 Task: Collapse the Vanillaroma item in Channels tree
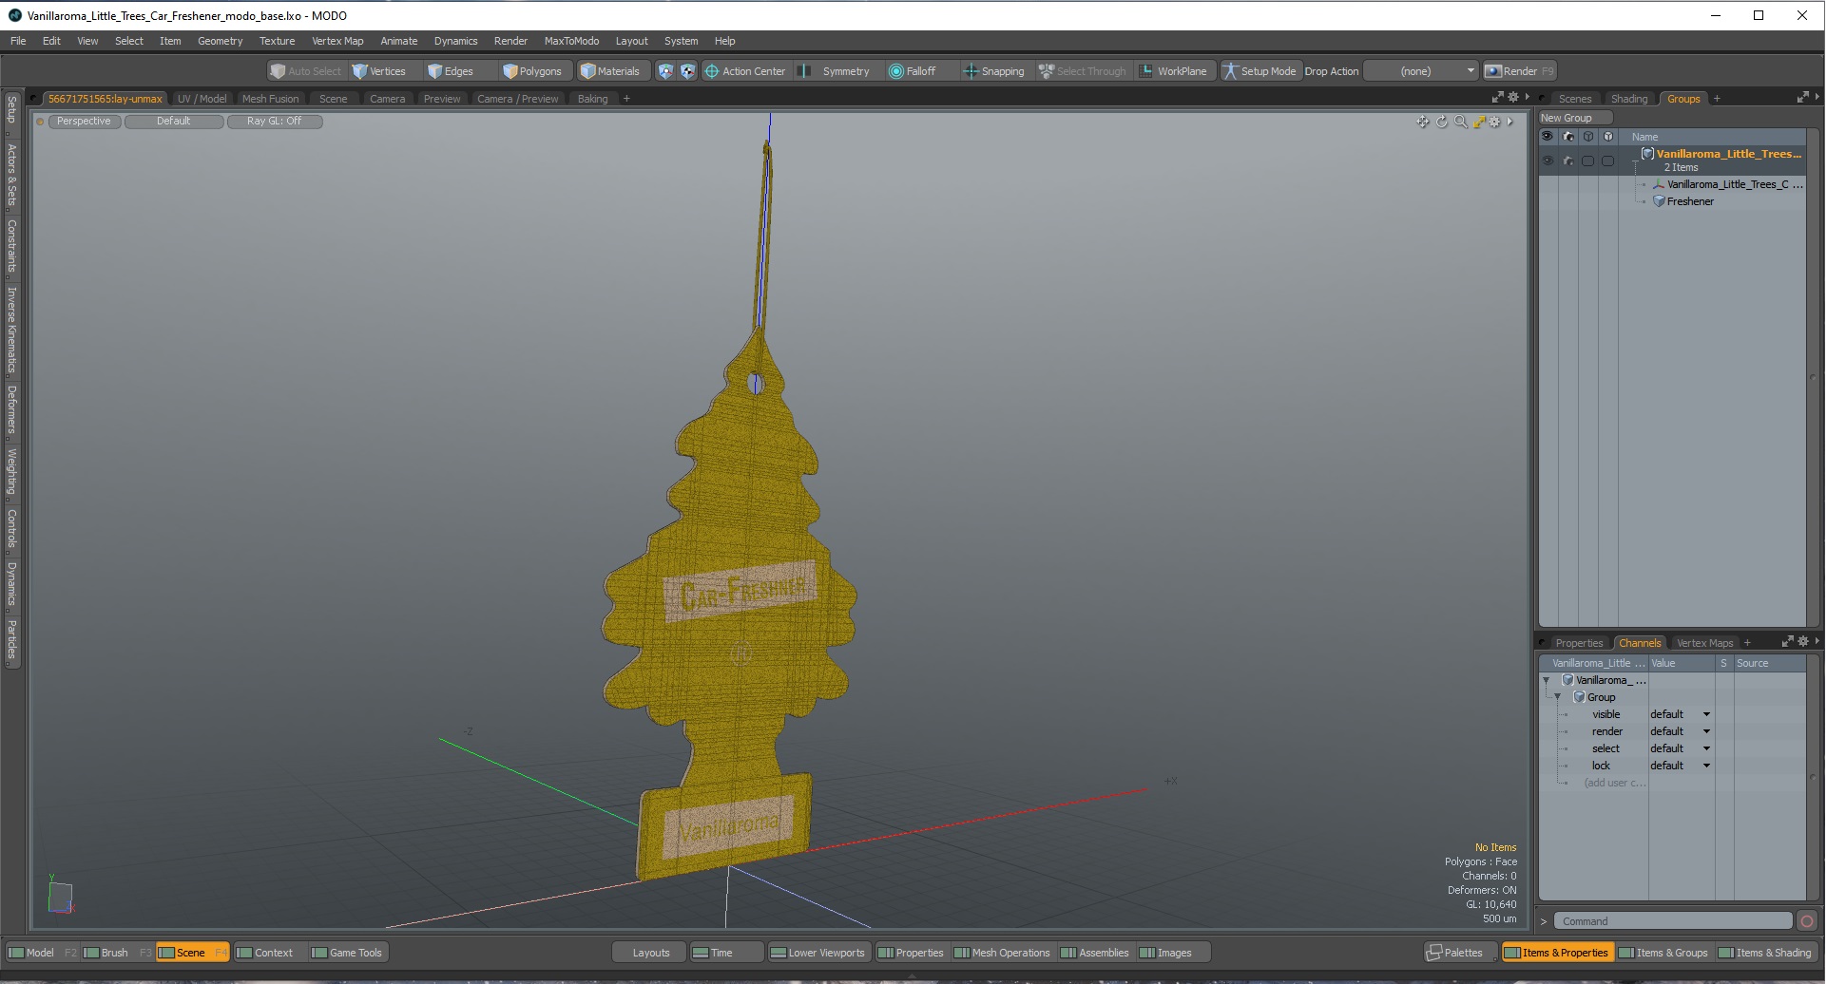(1547, 680)
